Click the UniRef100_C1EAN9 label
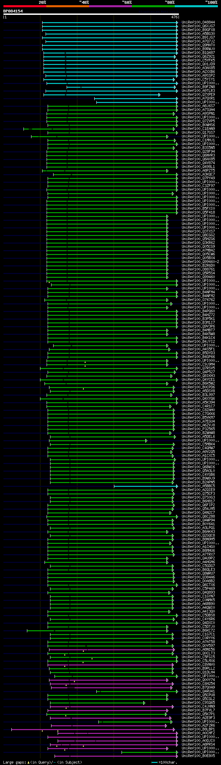Screen dimensions: 221x765 pyautogui.click(x=198, y=129)
